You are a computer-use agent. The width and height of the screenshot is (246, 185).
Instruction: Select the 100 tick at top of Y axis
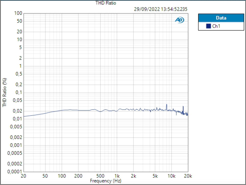18,13
